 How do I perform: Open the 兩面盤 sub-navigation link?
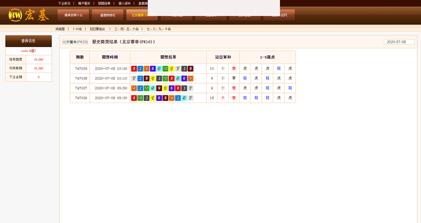pyautogui.click(x=60, y=29)
